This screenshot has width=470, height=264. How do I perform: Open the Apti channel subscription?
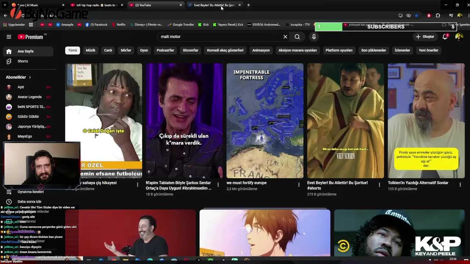click(28, 87)
